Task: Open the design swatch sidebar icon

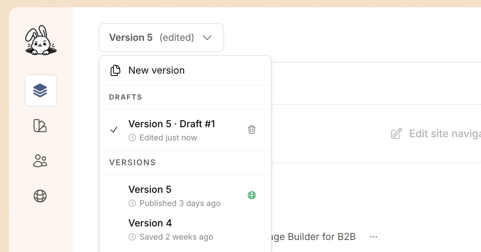Action: coord(40,126)
